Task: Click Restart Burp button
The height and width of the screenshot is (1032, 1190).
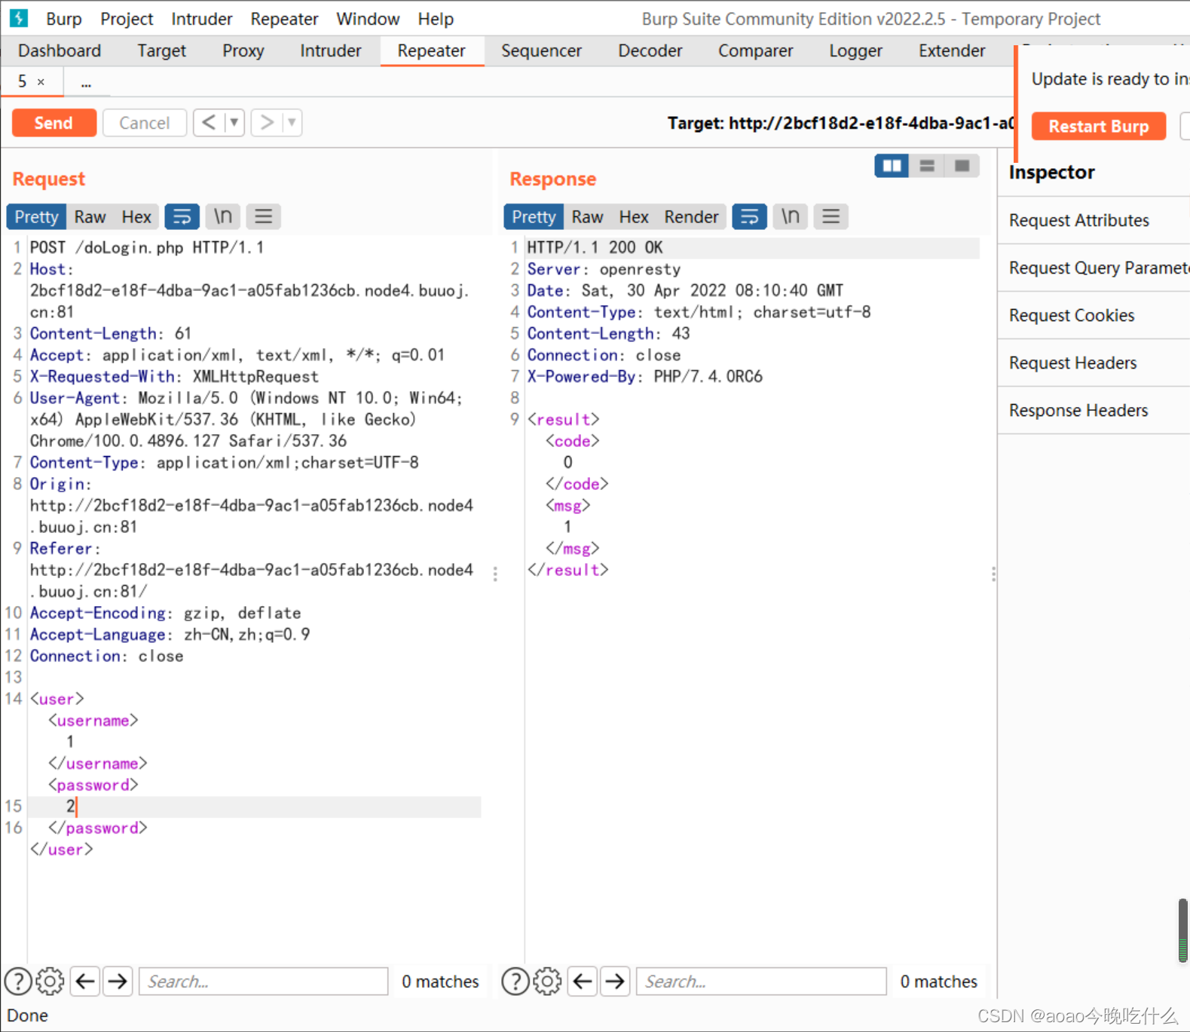Action: click(x=1098, y=126)
